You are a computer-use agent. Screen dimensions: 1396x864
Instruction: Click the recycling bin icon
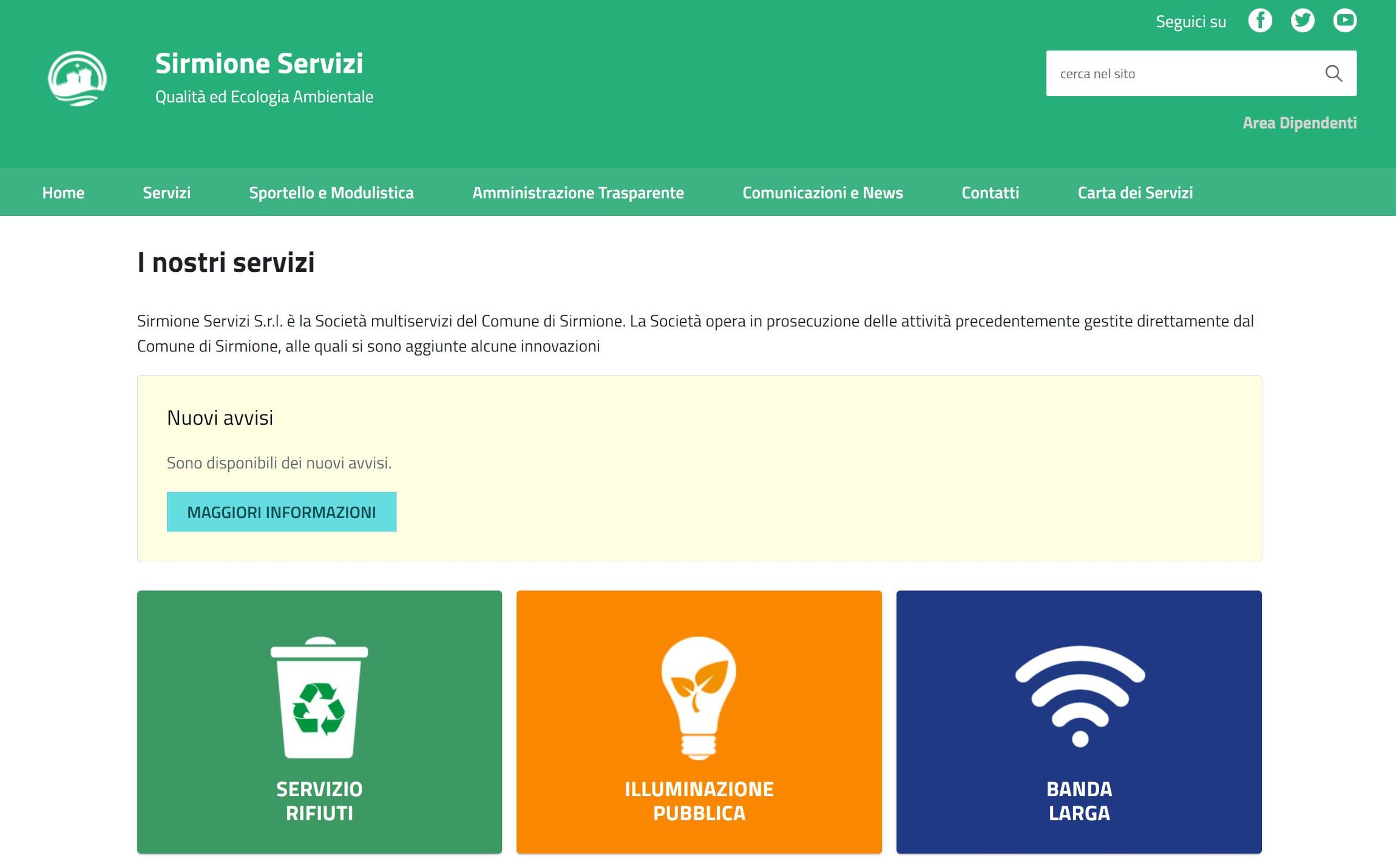(x=319, y=697)
